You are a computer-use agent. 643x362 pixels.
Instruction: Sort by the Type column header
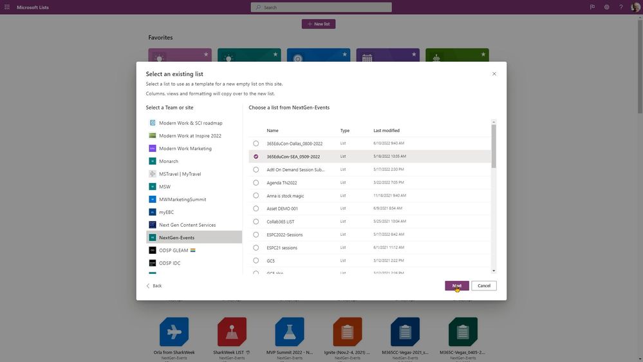click(345, 131)
